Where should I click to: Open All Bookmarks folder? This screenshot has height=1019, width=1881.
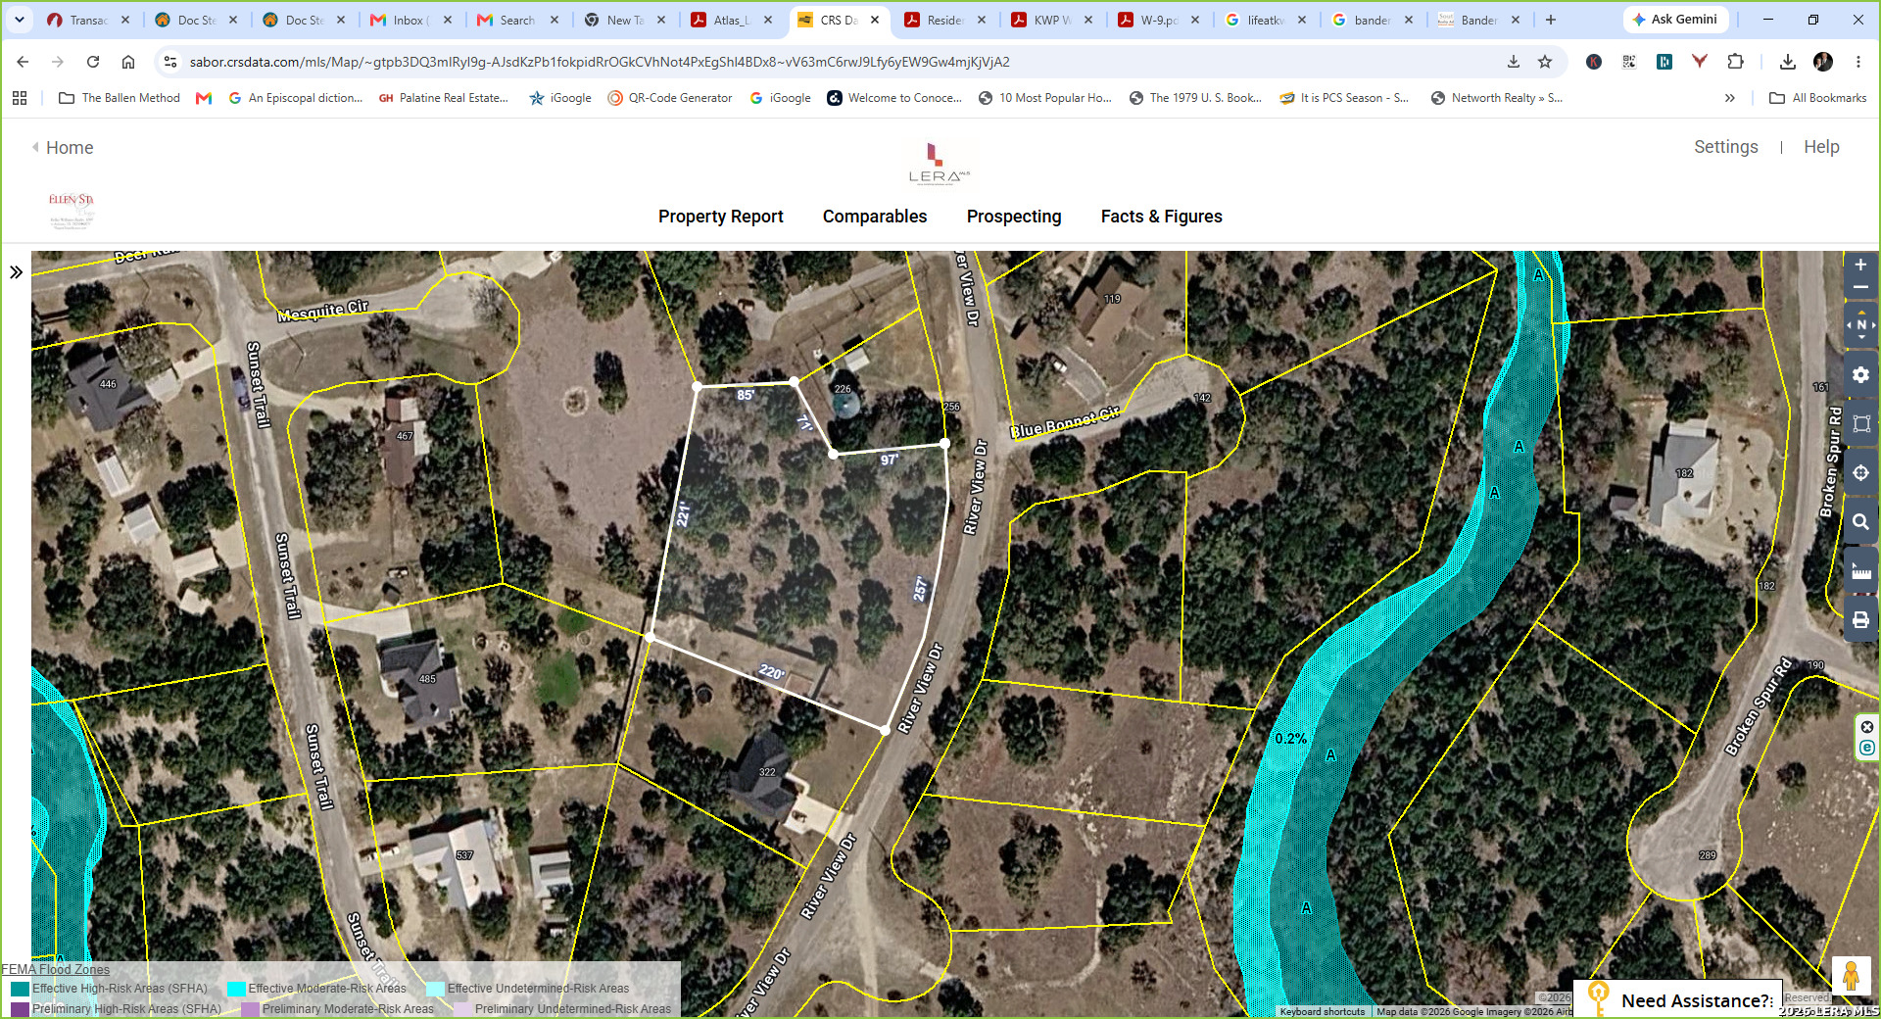click(x=1818, y=98)
